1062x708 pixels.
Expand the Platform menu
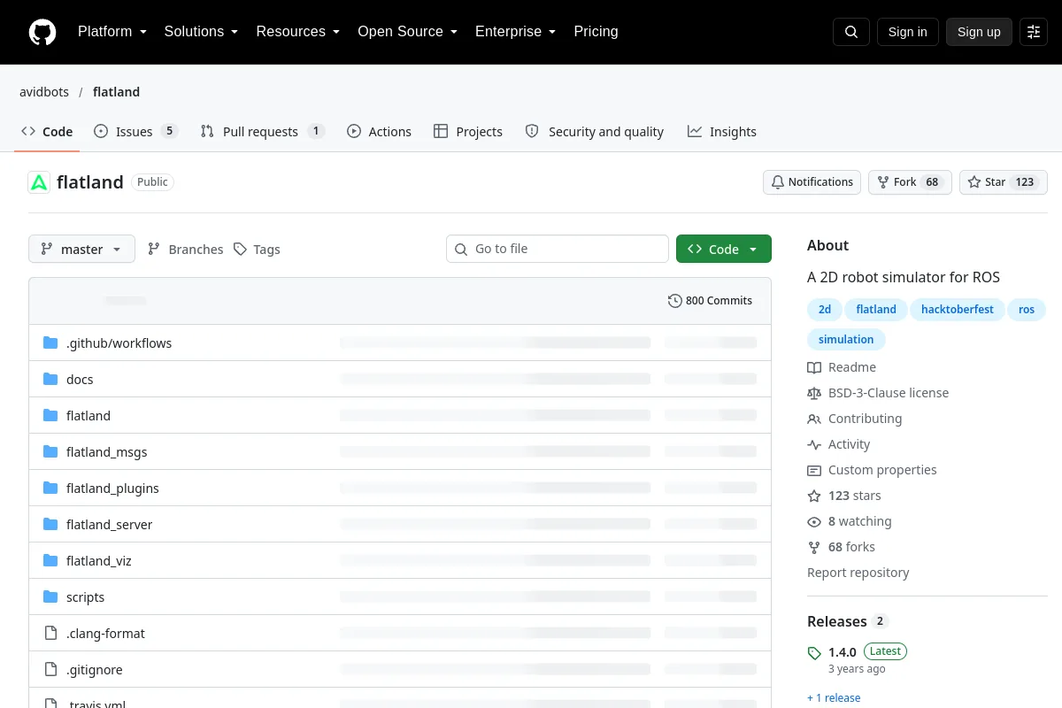click(112, 32)
